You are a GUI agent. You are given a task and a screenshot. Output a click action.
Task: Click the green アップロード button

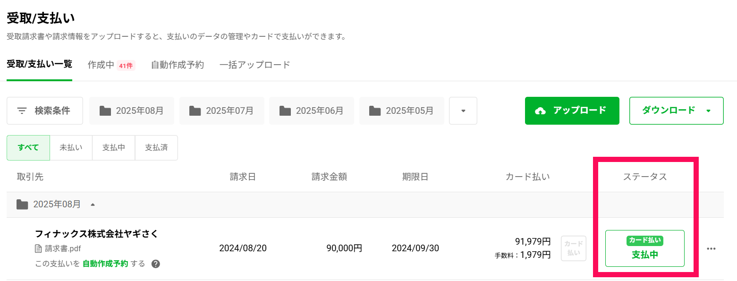(x=572, y=111)
